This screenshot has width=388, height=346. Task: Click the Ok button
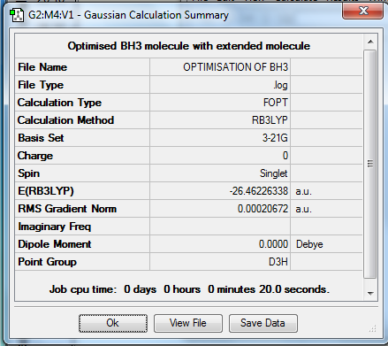coord(113,323)
